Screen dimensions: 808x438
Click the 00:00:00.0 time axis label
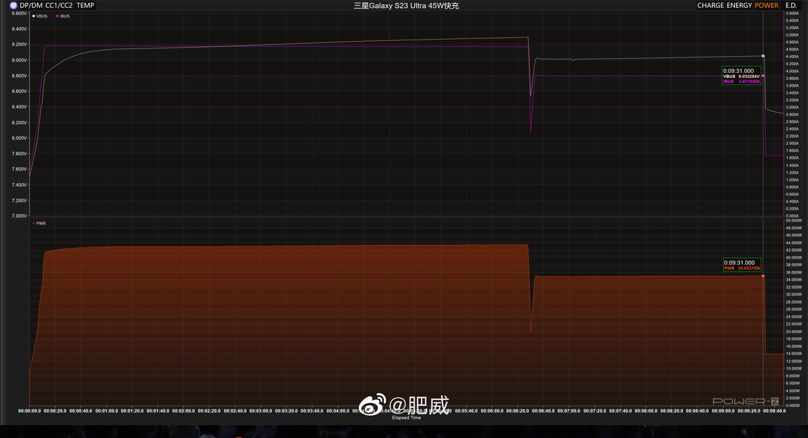tap(30, 410)
